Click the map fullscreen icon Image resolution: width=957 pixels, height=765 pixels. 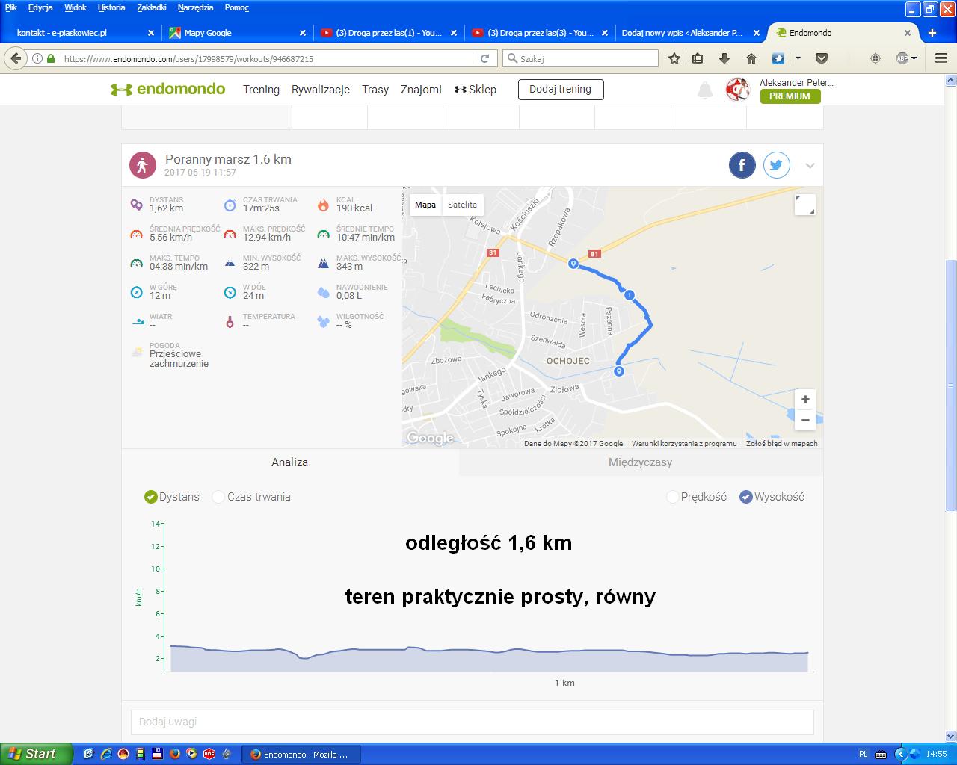click(804, 205)
